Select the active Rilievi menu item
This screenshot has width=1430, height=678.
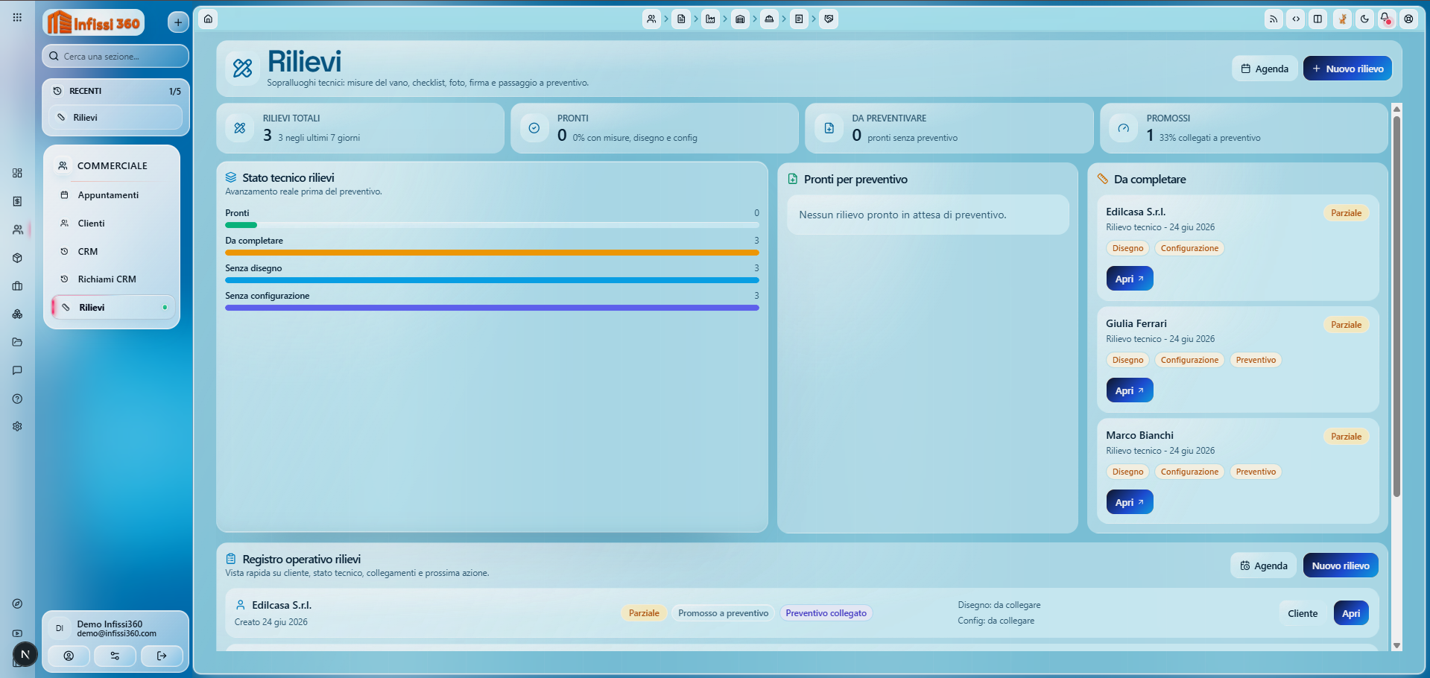113,307
